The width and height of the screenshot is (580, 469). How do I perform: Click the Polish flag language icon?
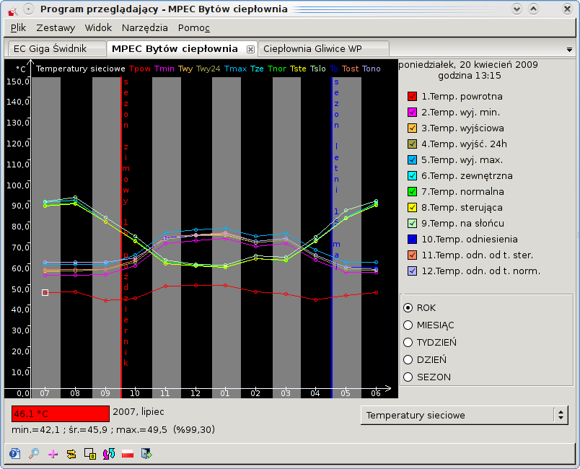coord(128,454)
